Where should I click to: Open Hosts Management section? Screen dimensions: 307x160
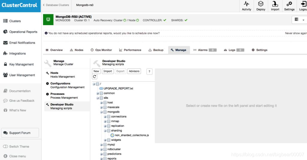67,75
